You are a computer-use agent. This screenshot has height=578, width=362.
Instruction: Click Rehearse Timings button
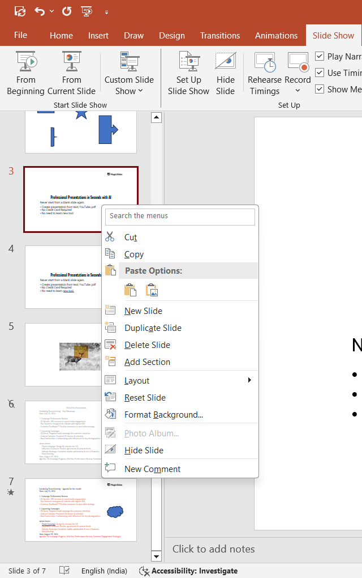coord(265,73)
